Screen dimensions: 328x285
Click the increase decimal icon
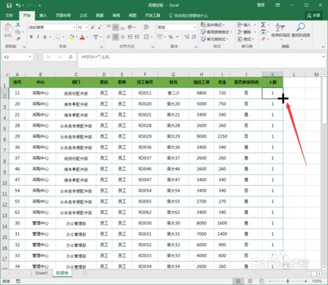tap(187, 37)
